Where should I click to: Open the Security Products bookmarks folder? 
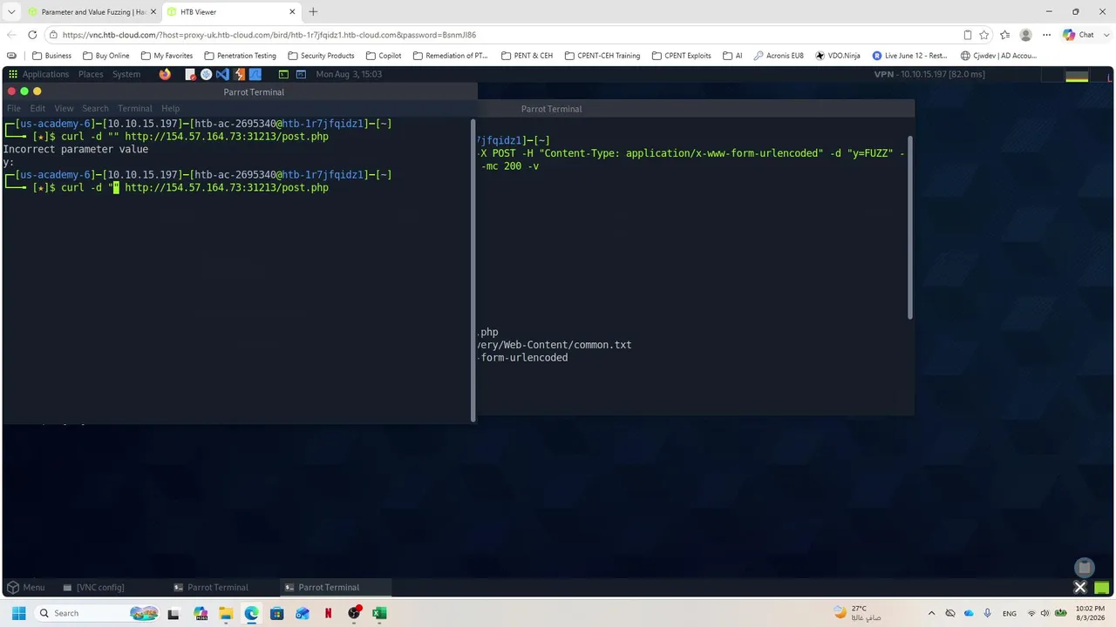[321, 56]
